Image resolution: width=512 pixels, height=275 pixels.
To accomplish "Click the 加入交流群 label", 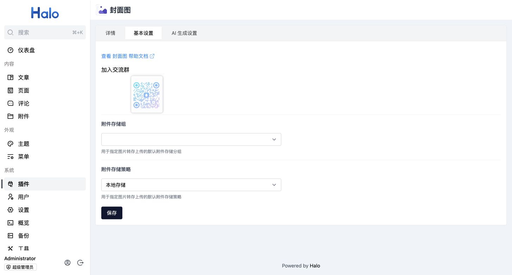I will pyautogui.click(x=115, y=70).
